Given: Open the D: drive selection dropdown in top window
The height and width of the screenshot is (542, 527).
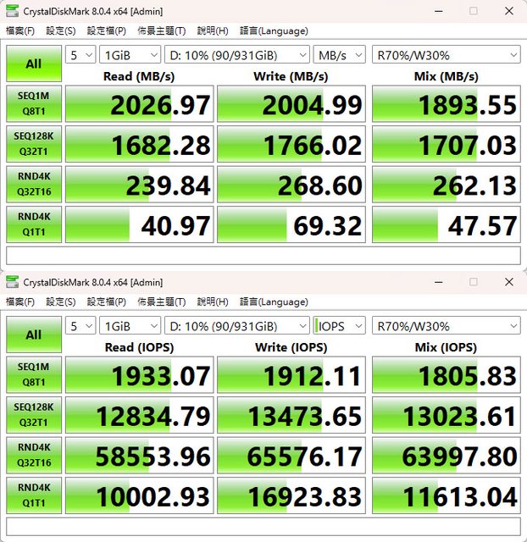Looking at the screenshot, I should (x=236, y=55).
